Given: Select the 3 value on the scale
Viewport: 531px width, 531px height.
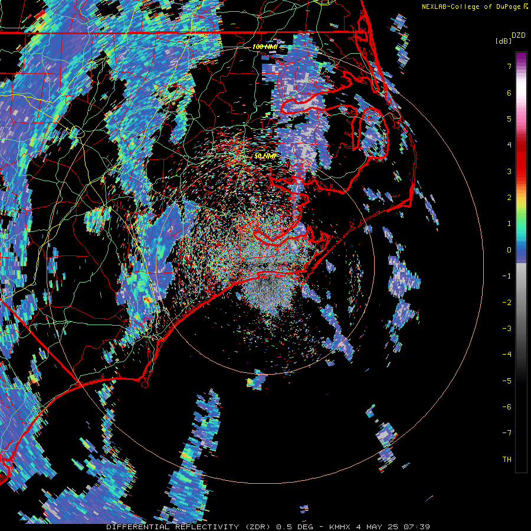Looking at the screenshot, I should (509, 171).
